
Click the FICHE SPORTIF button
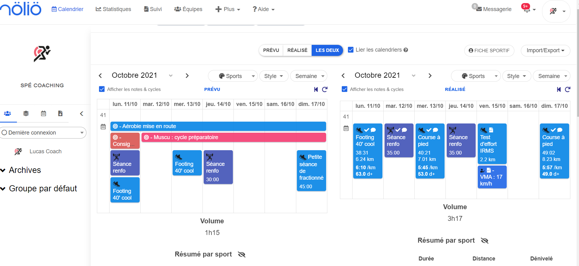click(489, 50)
